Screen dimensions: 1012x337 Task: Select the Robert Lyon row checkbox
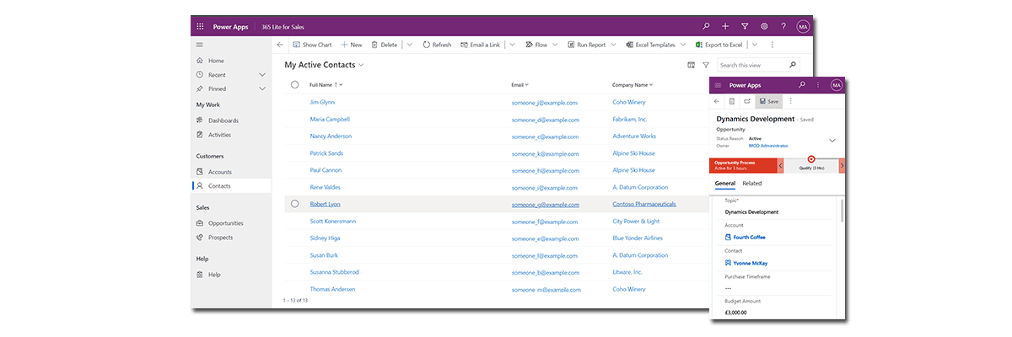pyautogui.click(x=294, y=204)
